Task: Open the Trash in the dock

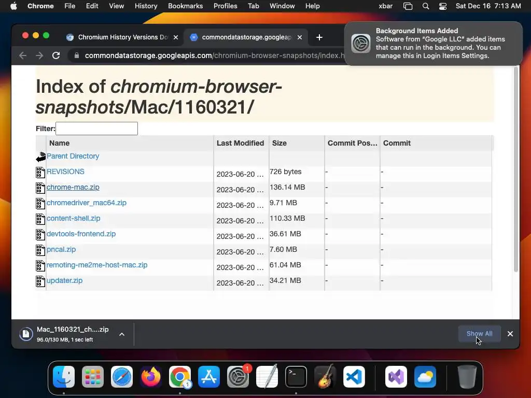Action: tap(467, 377)
